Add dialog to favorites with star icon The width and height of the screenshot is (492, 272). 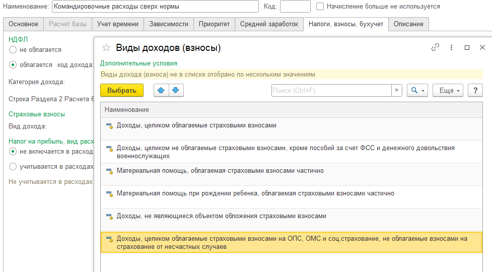coord(106,48)
